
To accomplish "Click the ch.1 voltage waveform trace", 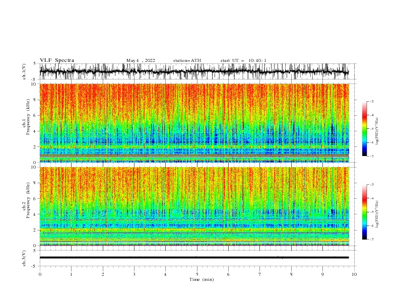I will pos(194,71).
